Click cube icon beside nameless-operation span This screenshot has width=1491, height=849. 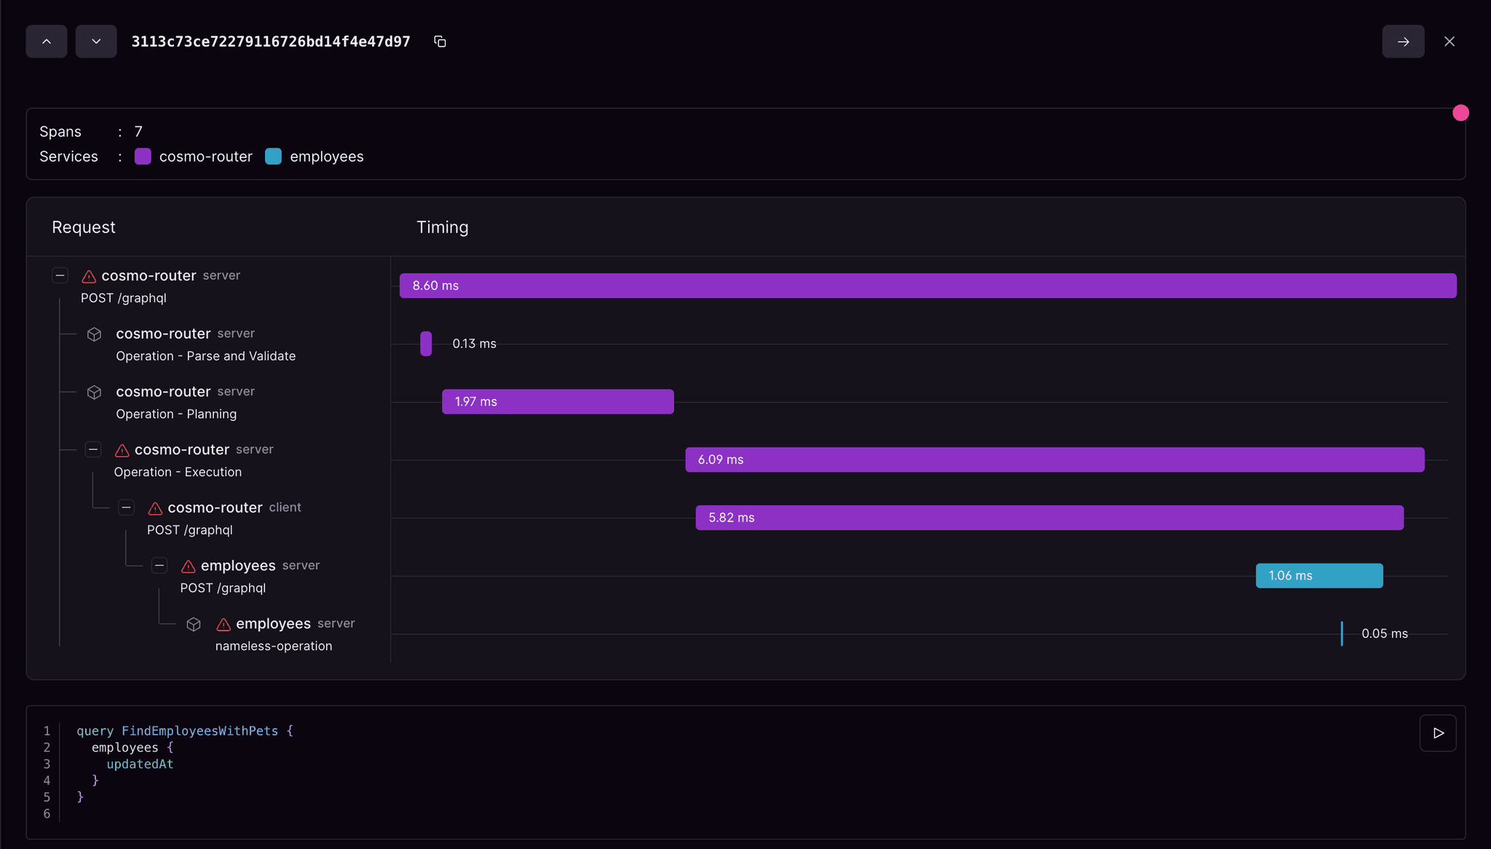point(194,625)
